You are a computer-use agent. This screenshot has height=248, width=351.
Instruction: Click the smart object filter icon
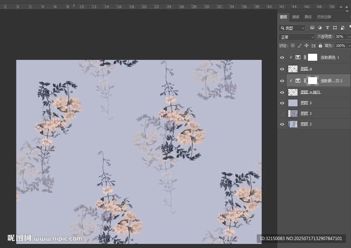[x=342, y=28]
